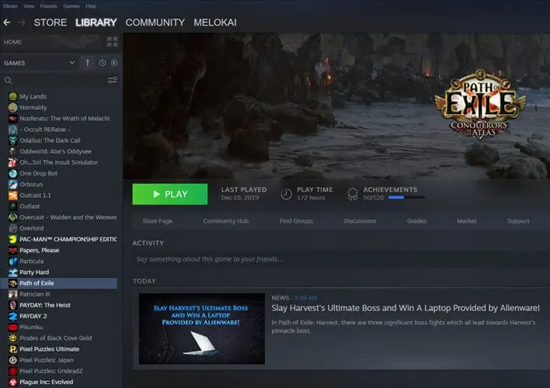Expand the GAMES dropdown
The width and height of the screenshot is (550, 388).
(x=71, y=62)
